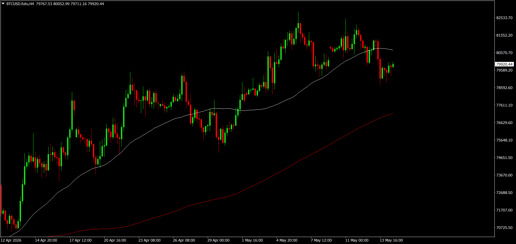Click the 73670.00 price axis label
This screenshot has width=516, height=244.
504,175
